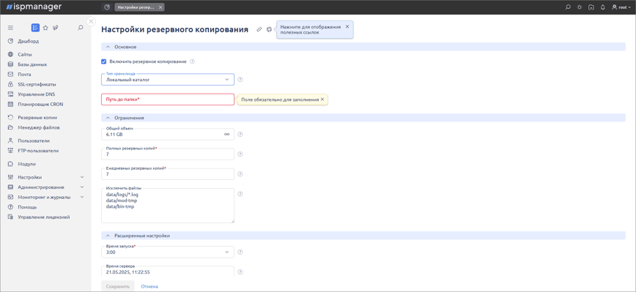Expand Мониторинг и журналы group
636x292 pixels.
(45, 198)
